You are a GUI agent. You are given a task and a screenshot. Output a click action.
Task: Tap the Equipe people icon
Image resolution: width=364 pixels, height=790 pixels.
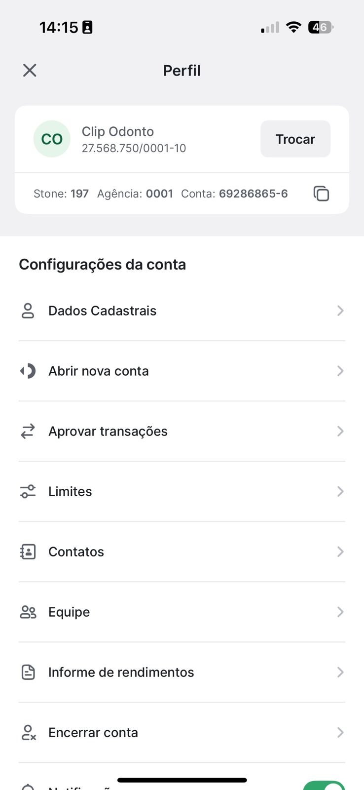click(x=28, y=612)
